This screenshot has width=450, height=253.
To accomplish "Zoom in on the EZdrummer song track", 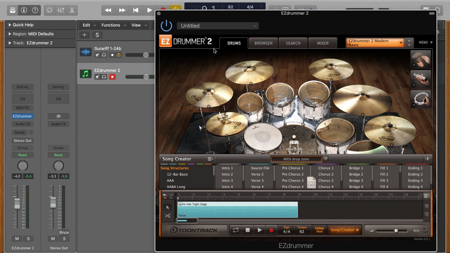I will [427, 206].
